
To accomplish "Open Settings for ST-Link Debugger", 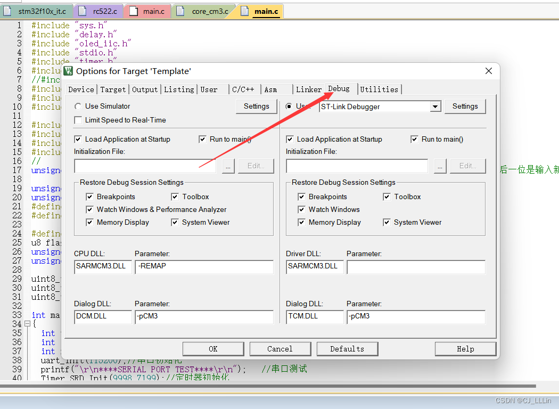I will pyautogui.click(x=465, y=106).
